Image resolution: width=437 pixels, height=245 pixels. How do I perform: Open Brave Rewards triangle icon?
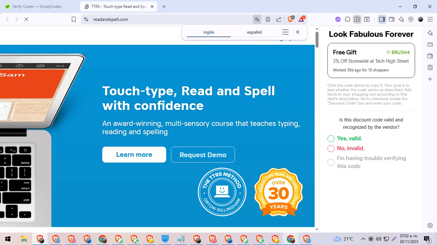302,19
